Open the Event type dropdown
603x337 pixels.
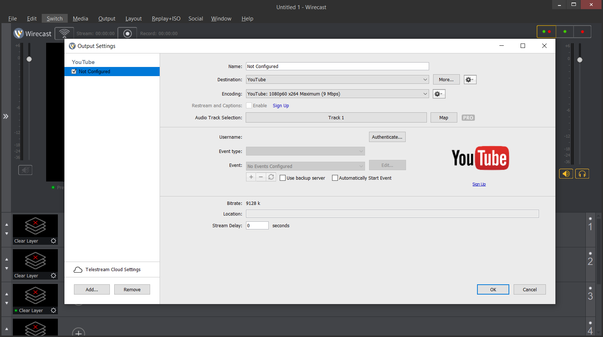[x=305, y=151]
